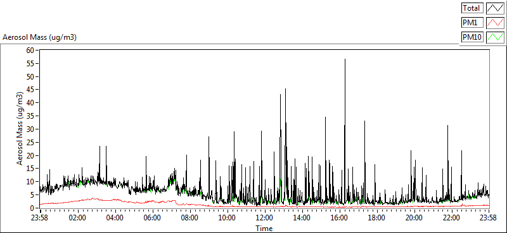Image resolution: width=507 pixels, height=233 pixels.
Task: Click the 0 minimum on Y axis
Action: coord(33,208)
